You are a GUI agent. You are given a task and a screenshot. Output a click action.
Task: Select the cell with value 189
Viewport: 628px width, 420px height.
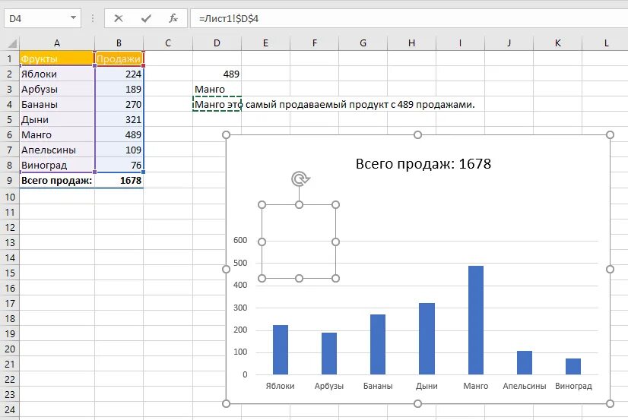pyautogui.click(x=119, y=89)
